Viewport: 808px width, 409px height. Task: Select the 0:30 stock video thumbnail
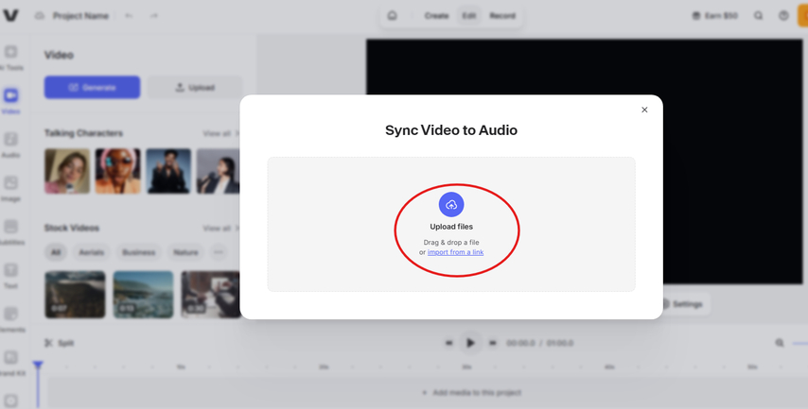pos(211,295)
